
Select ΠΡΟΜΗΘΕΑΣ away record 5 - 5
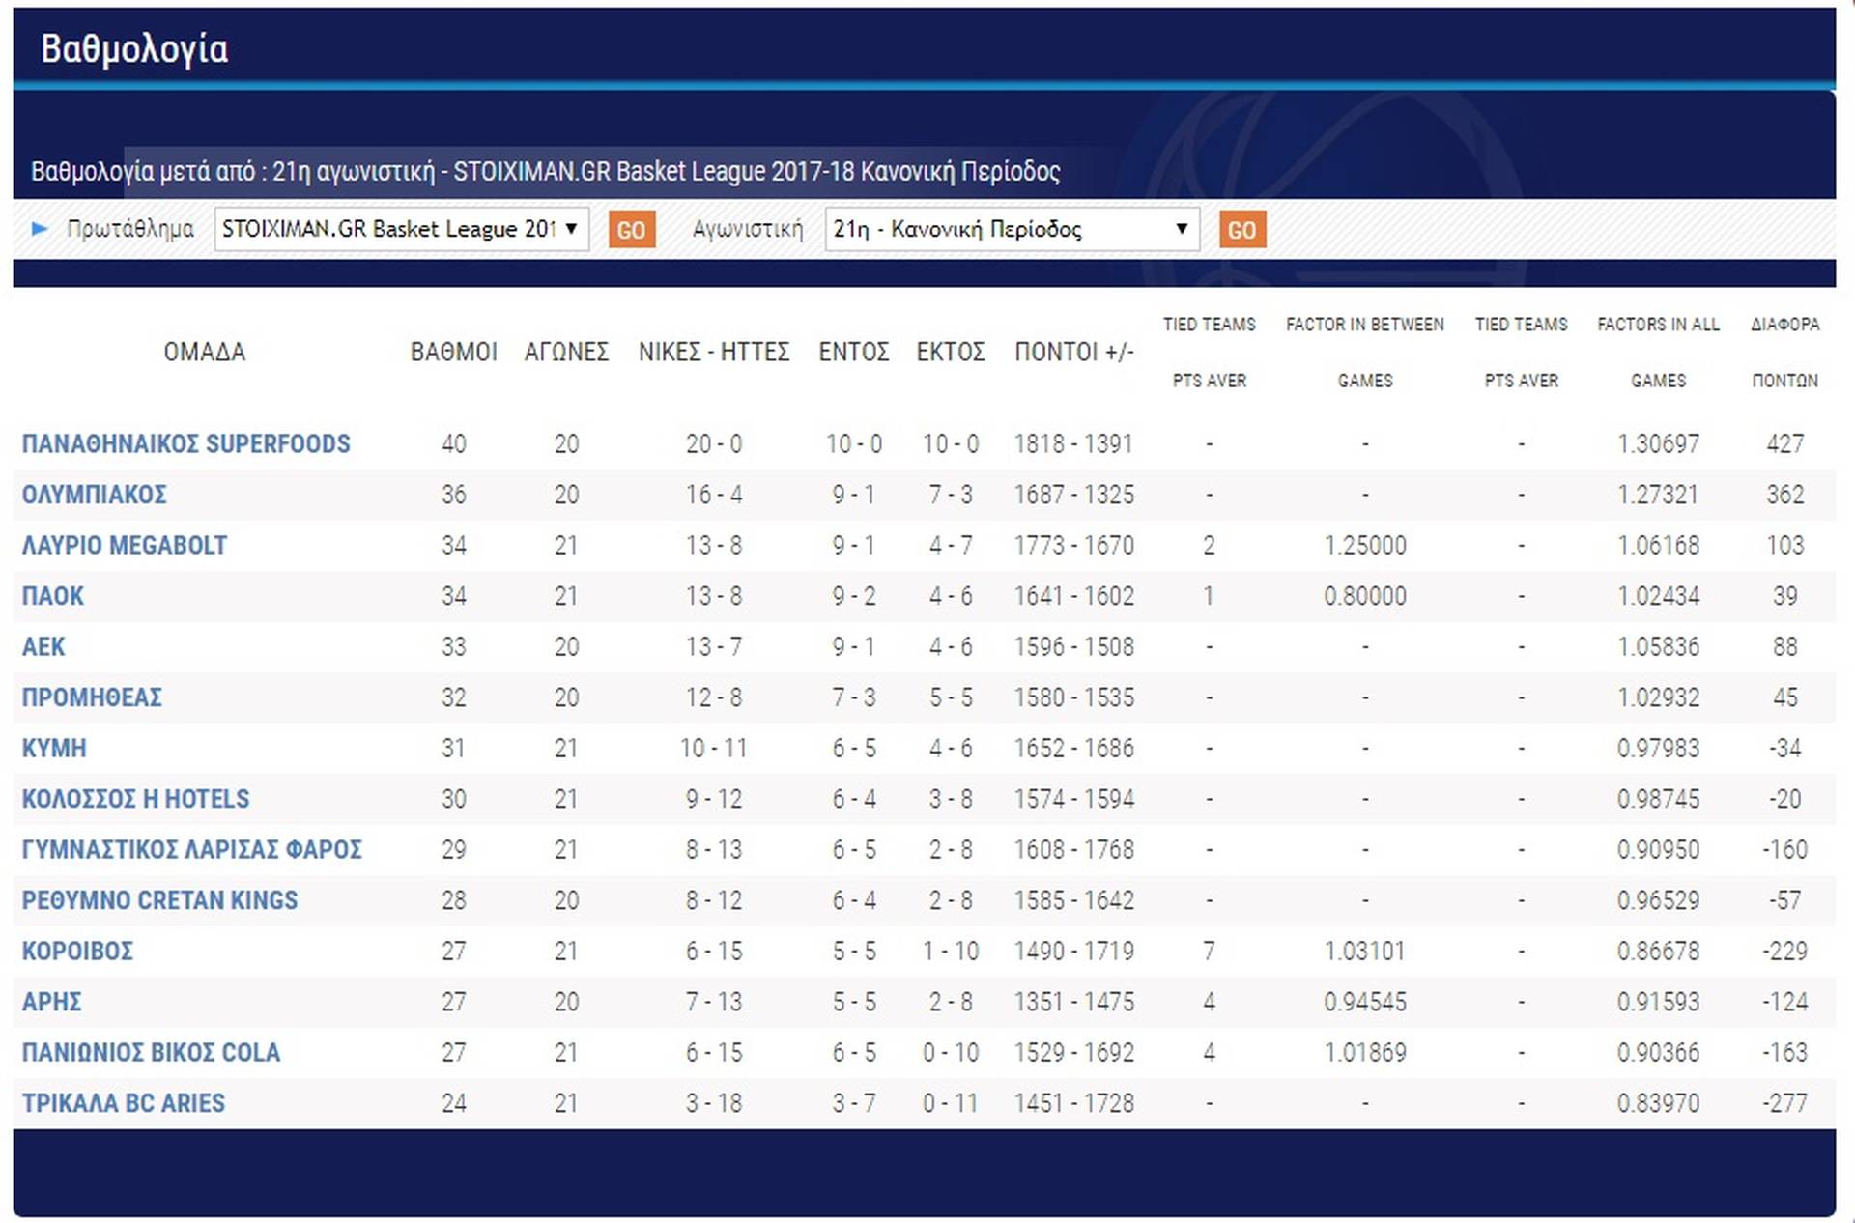pos(951,697)
